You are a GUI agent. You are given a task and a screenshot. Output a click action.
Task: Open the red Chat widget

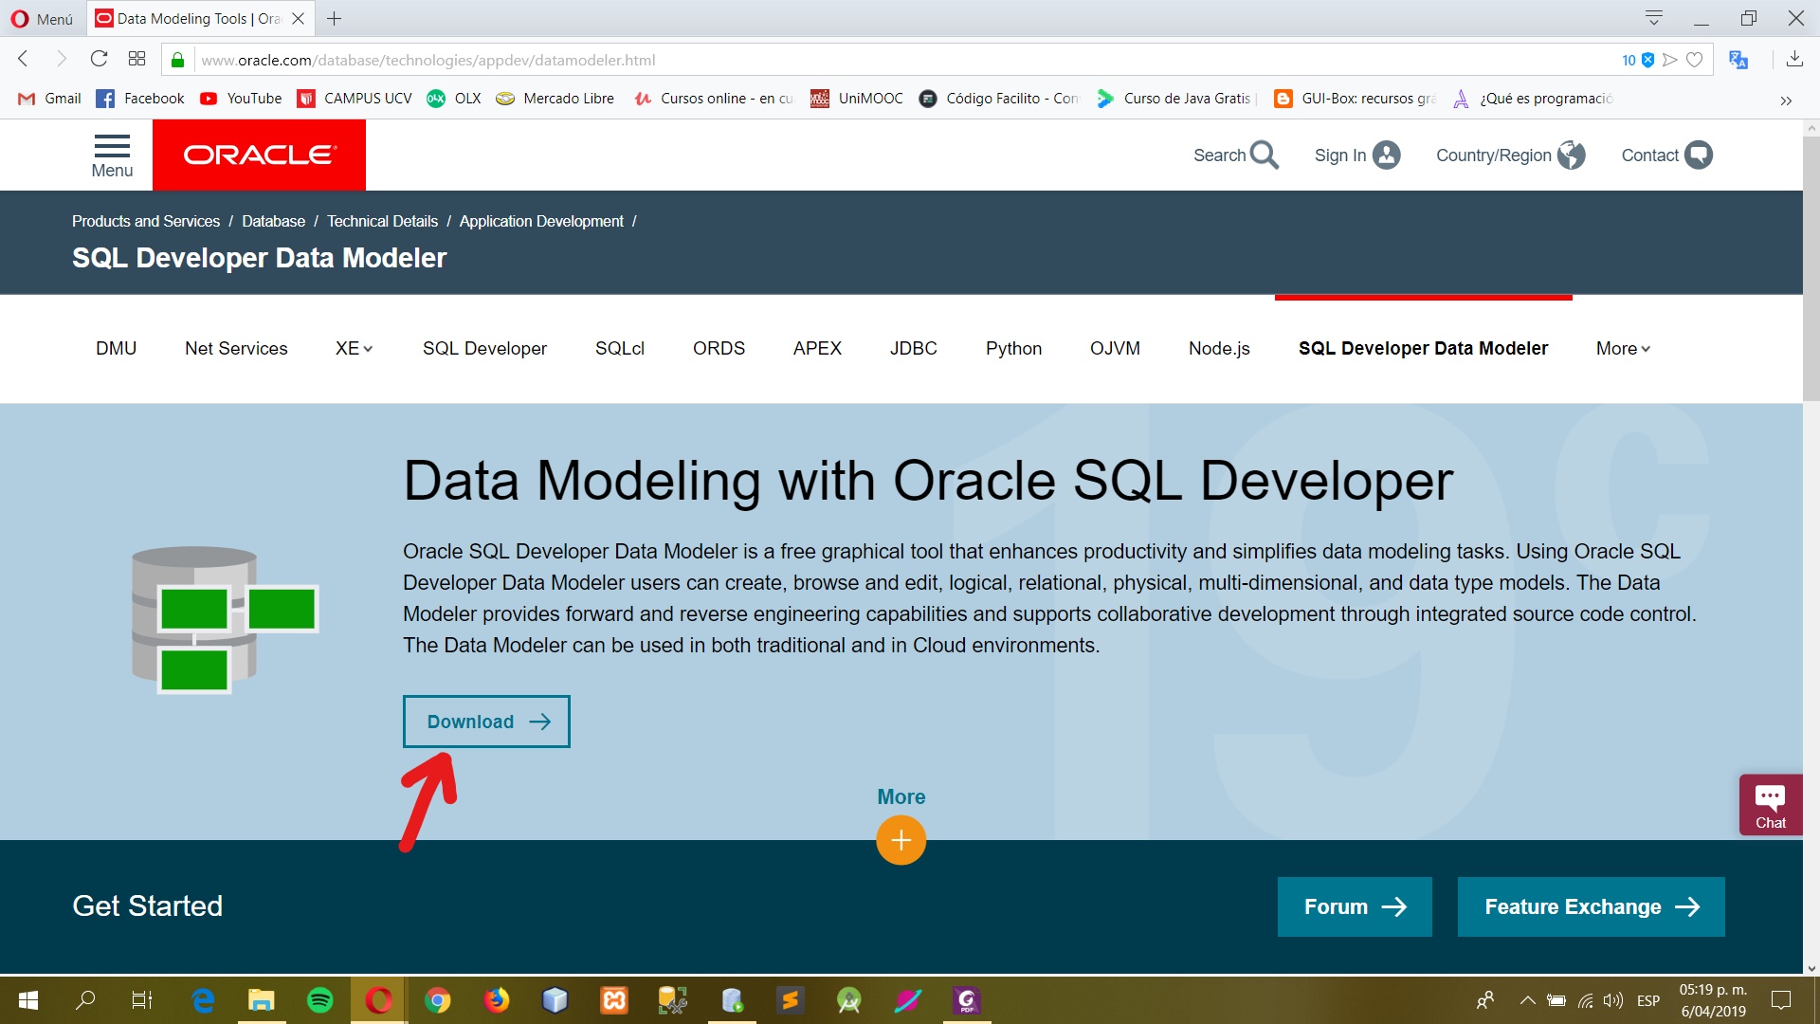tap(1770, 805)
